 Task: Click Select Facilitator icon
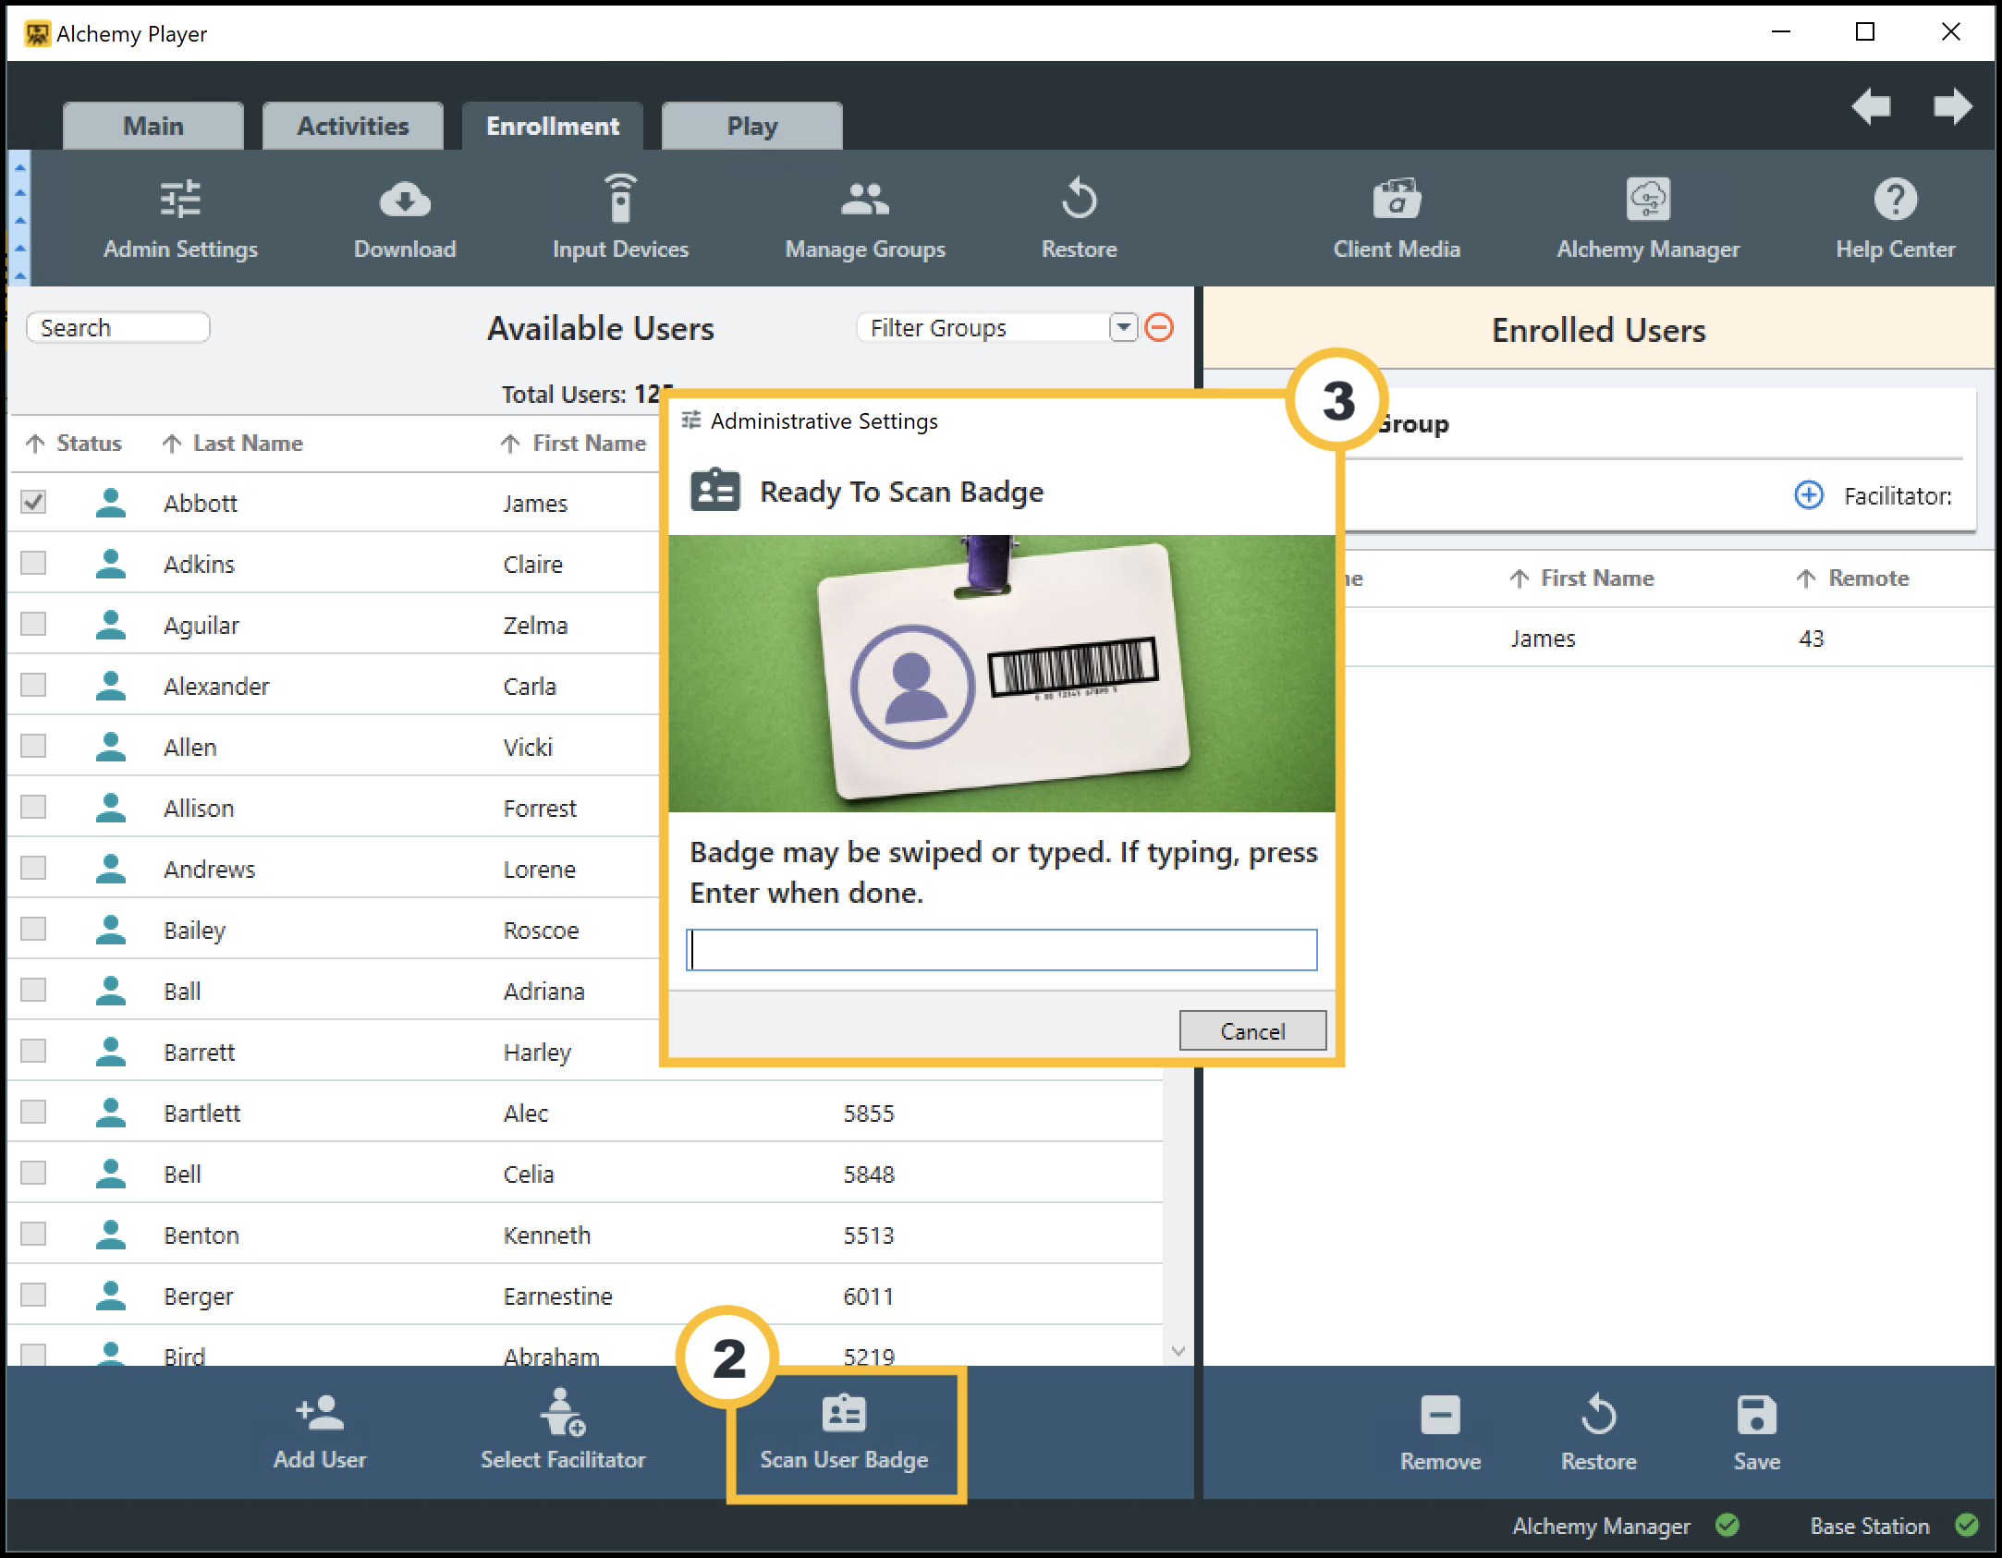click(563, 1412)
